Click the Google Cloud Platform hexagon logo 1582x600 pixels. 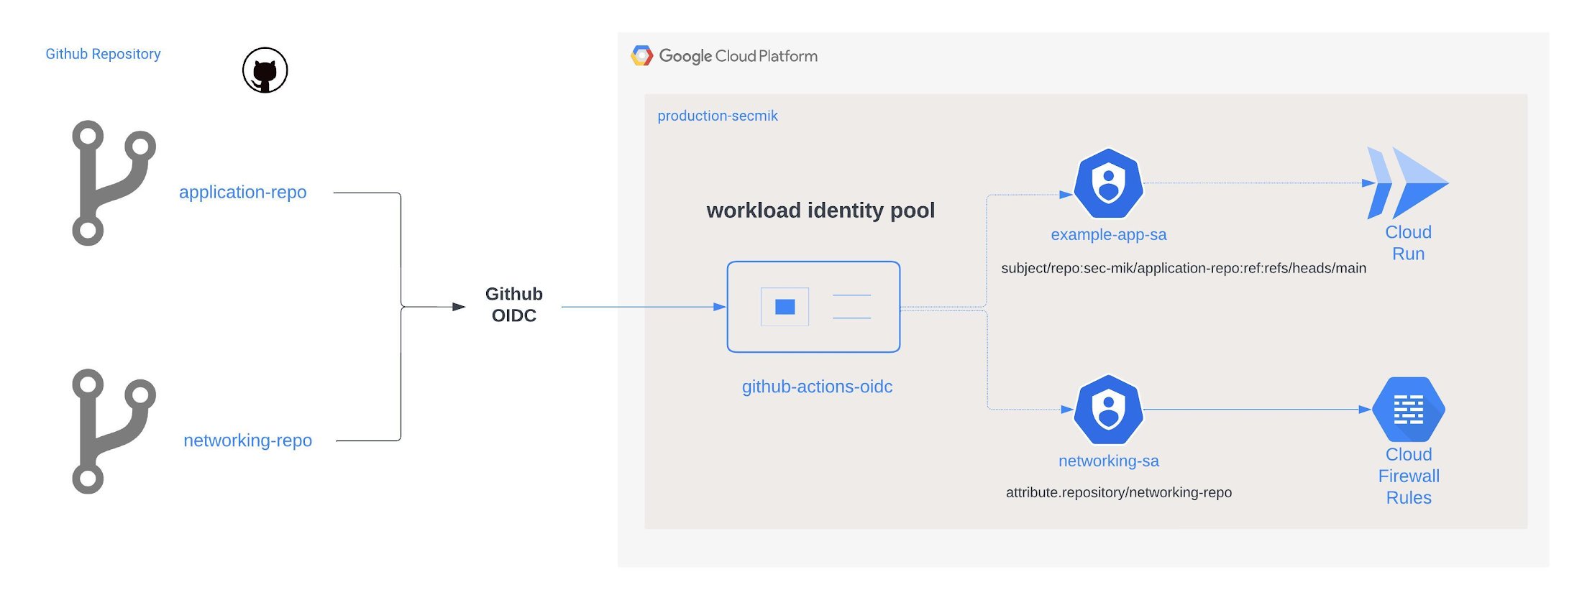pos(641,55)
